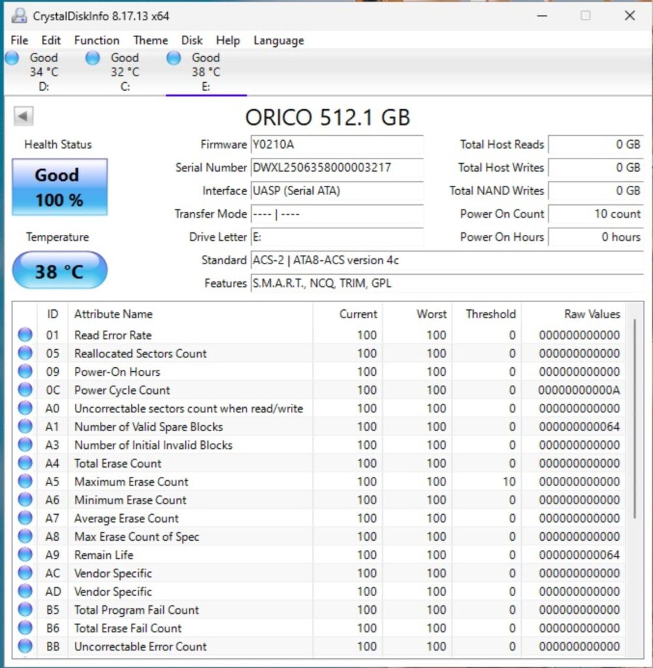
Task: Click status orb for Max Erase Count of Spec
Action: click(25, 536)
